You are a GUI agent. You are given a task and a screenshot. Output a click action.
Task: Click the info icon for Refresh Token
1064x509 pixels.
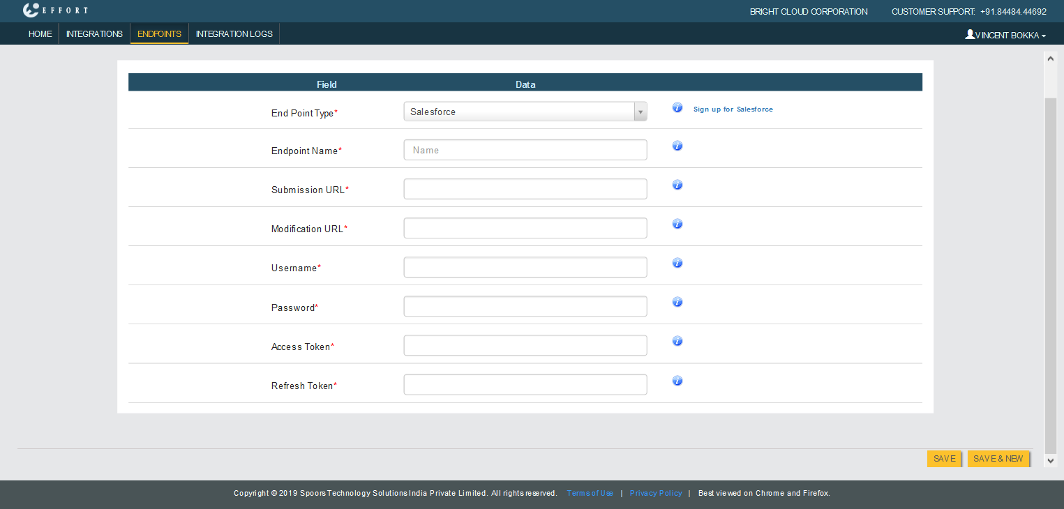(x=677, y=381)
